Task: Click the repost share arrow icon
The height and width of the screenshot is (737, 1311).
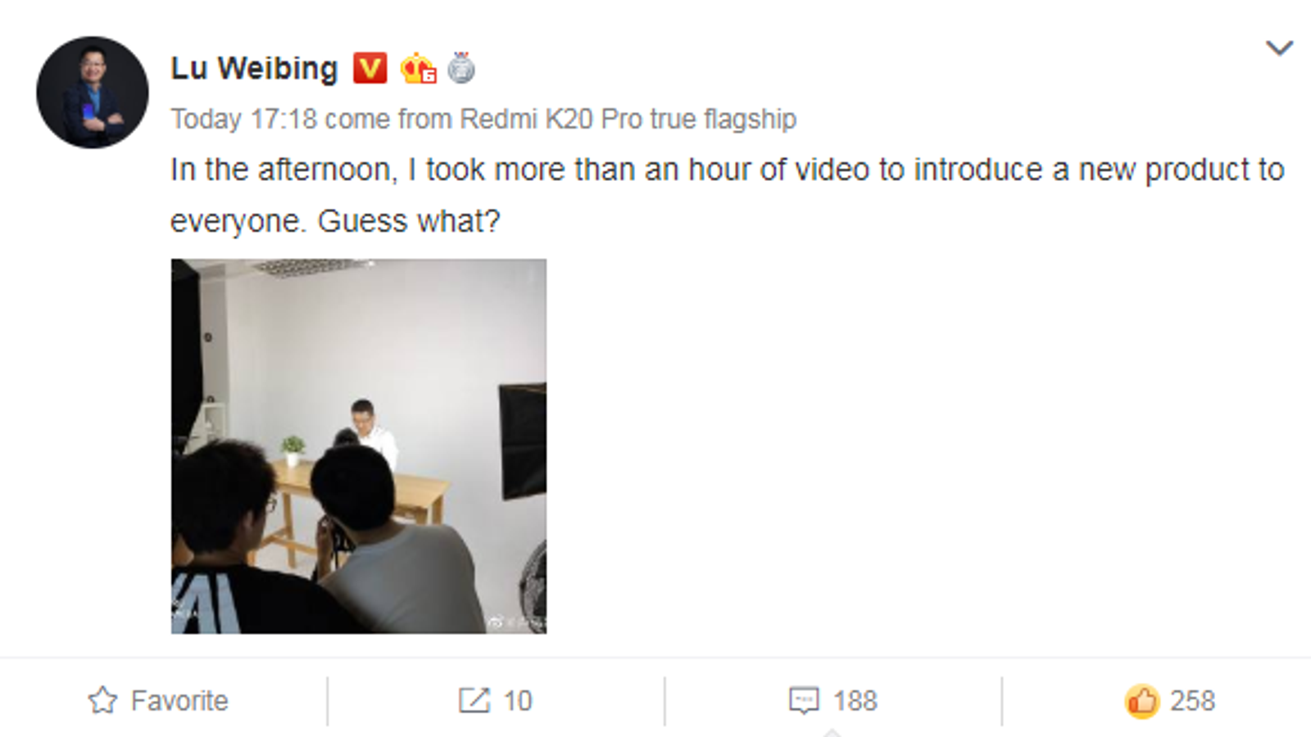Action: (474, 701)
